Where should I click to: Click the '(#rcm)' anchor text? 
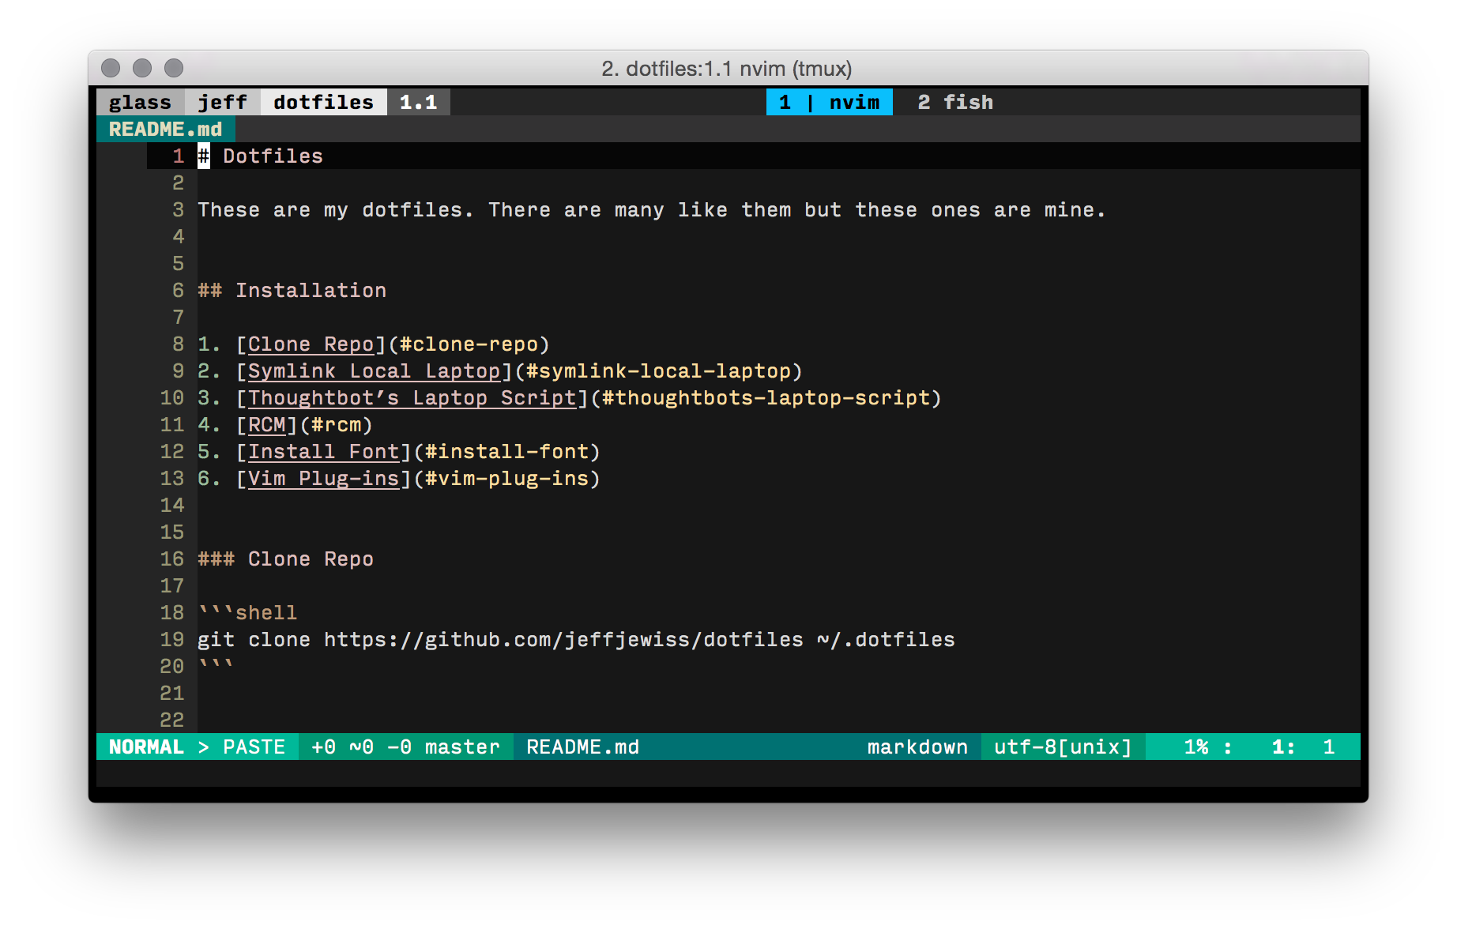pos(336,424)
